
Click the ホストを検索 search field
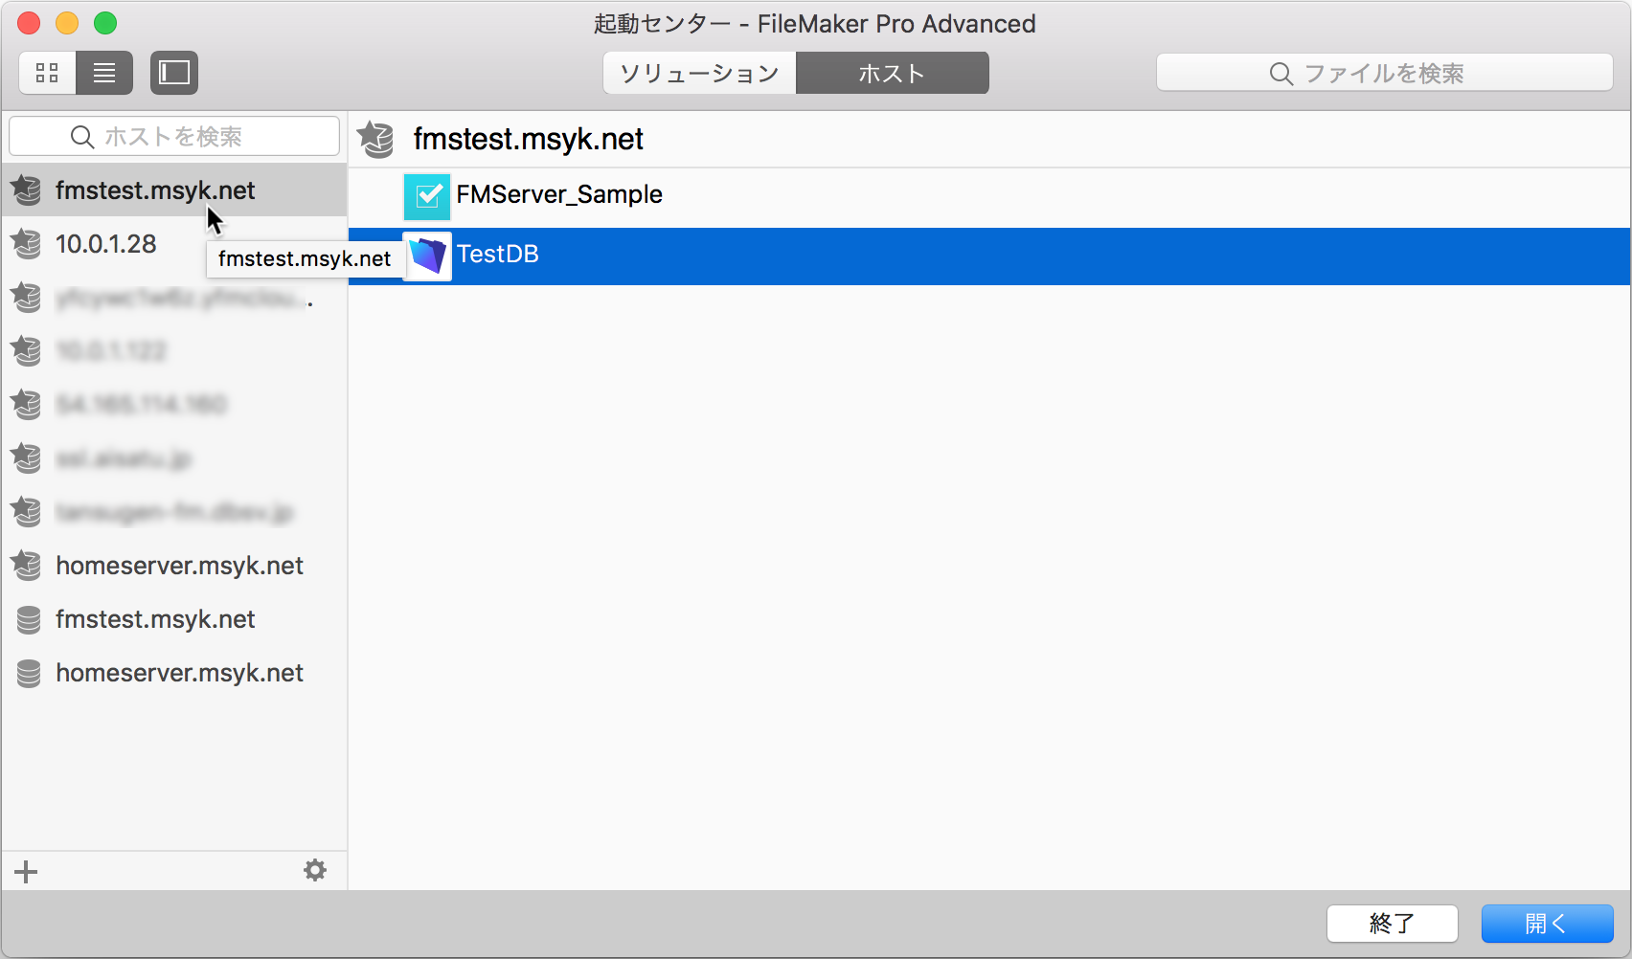(x=174, y=136)
